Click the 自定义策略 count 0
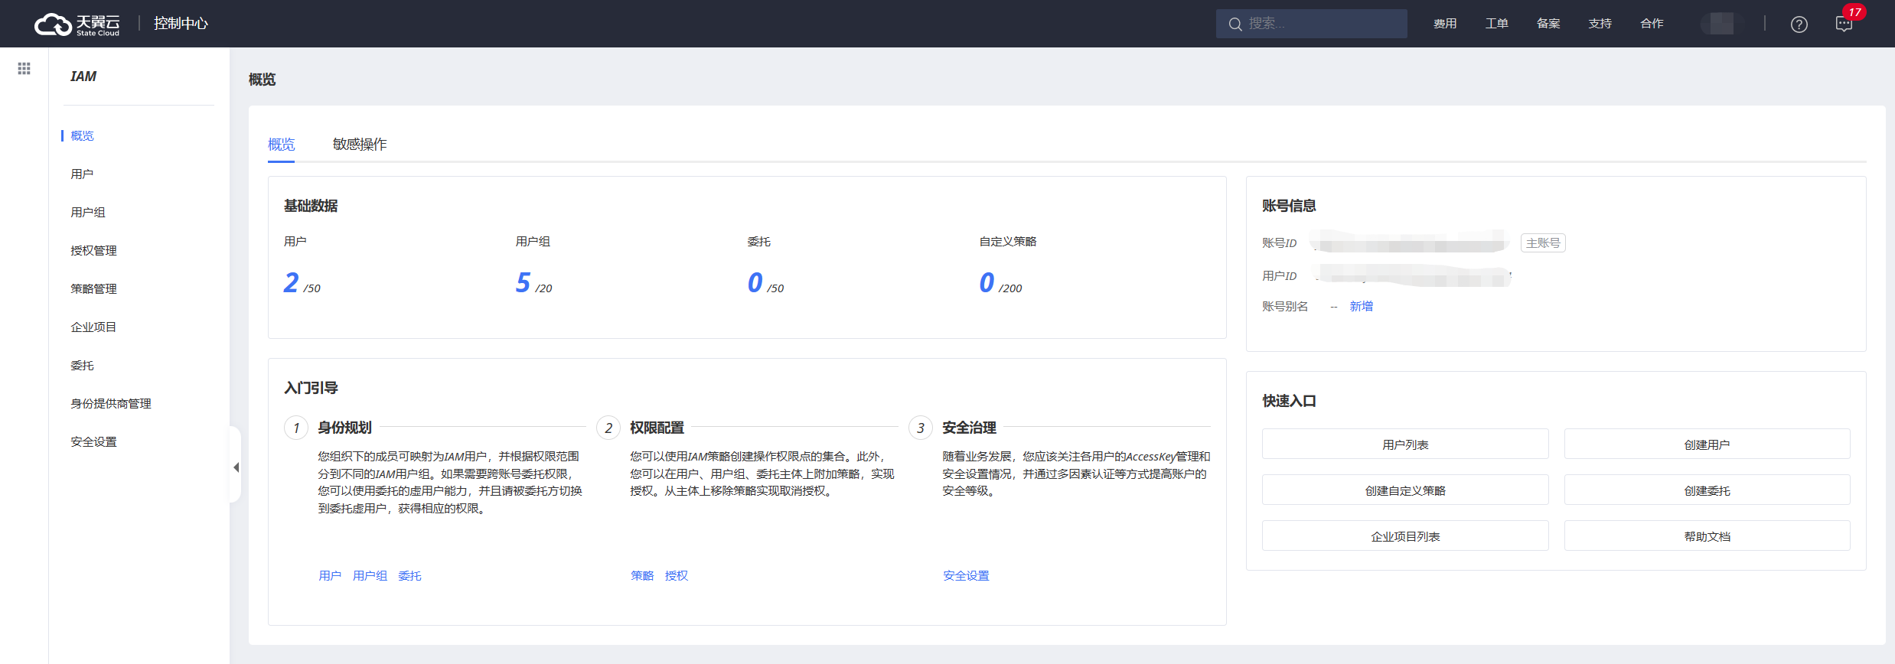This screenshot has height=664, width=1895. [x=987, y=282]
